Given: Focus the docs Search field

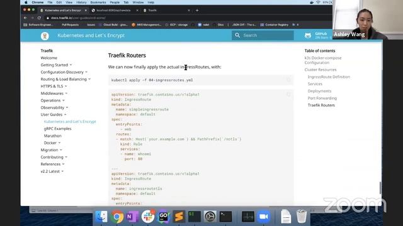Looking at the screenshot, I should (263, 35).
